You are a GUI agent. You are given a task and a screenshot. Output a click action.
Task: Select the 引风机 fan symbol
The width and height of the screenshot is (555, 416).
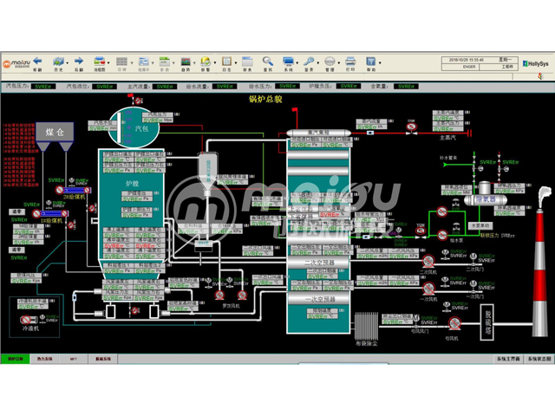pyautogui.click(x=454, y=323)
